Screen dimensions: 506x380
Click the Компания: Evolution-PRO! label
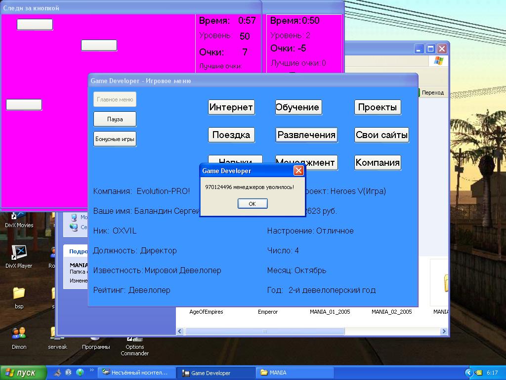pyautogui.click(x=141, y=191)
